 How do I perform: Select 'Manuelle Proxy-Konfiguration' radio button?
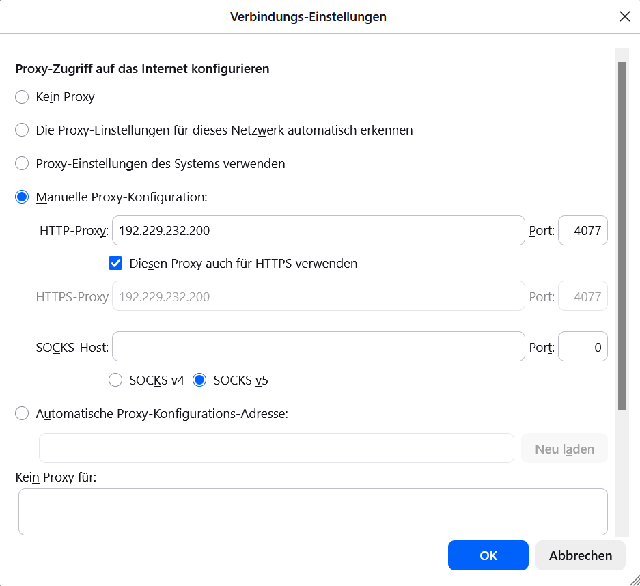click(23, 197)
